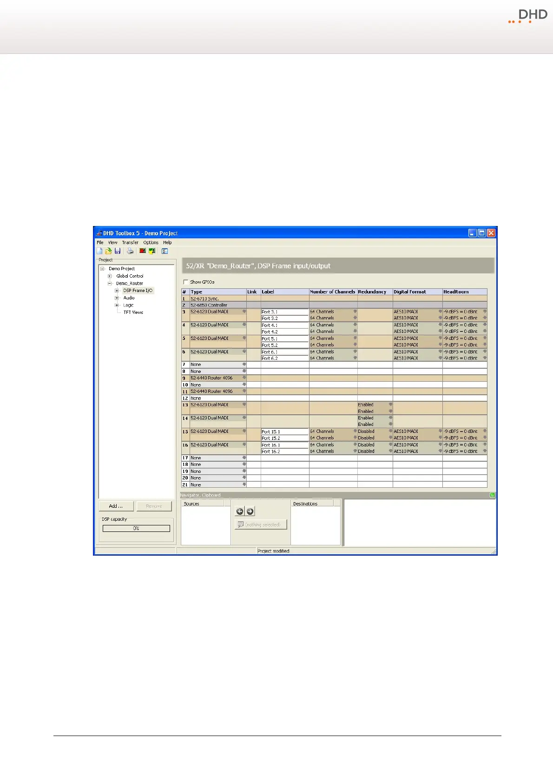Viewport: 553px width, 783px height.
Task: Click the navigator forward arrow button
Action: click(250, 511)
